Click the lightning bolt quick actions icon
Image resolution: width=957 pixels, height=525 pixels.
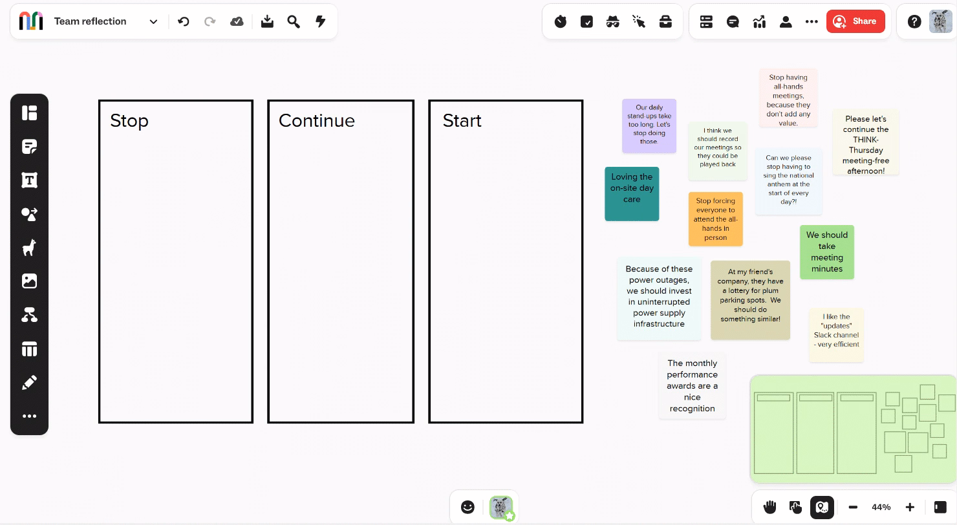point(320,21)
